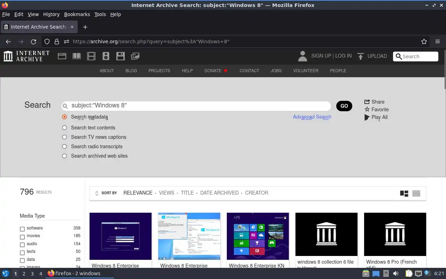Viewport: 446px width, 279px height.
Task: Select the Search metadata radio button
Action: click(x=64, y=117)
